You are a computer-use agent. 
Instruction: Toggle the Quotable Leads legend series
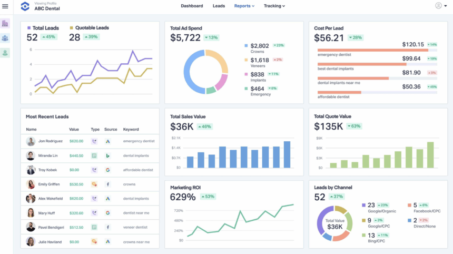[x=89, y=28]
